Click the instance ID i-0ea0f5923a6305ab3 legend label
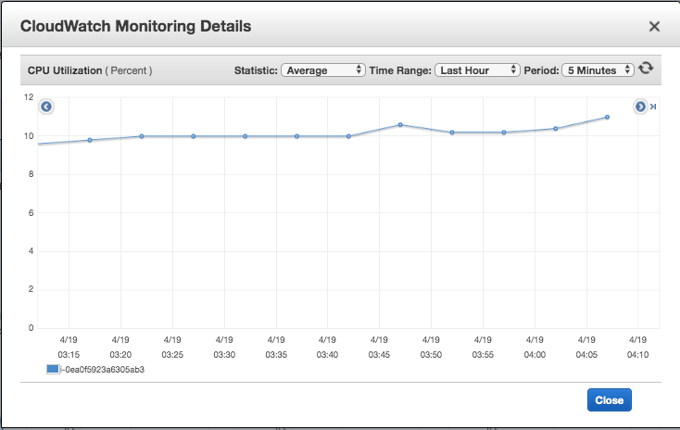 coord(103,370)
